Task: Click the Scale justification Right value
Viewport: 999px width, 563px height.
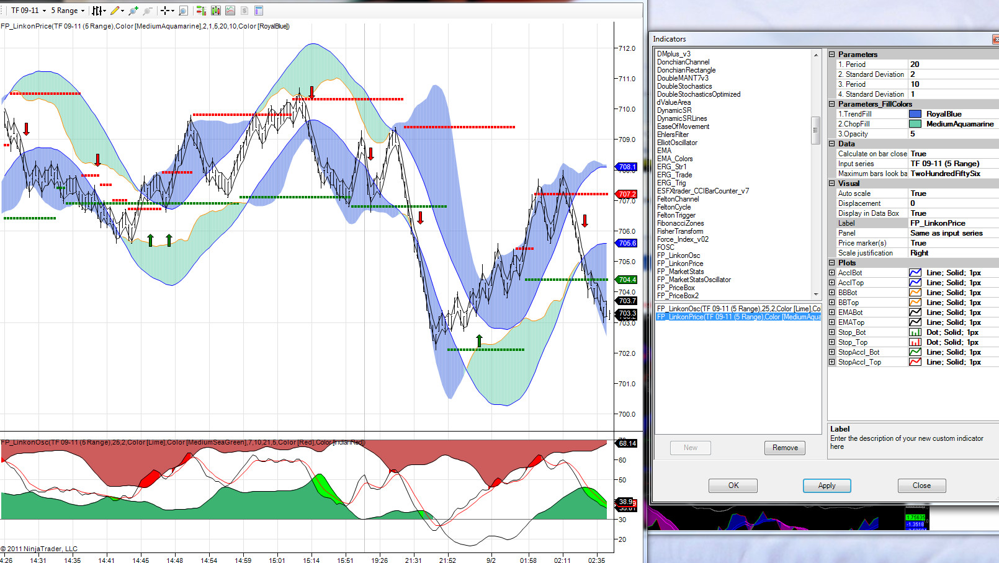Action: click(954, 253)
